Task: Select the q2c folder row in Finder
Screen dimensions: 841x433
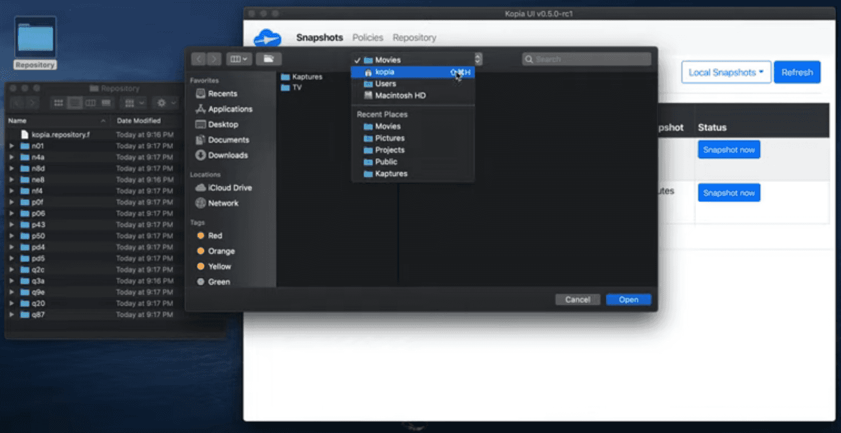Action: coord(95,269)
